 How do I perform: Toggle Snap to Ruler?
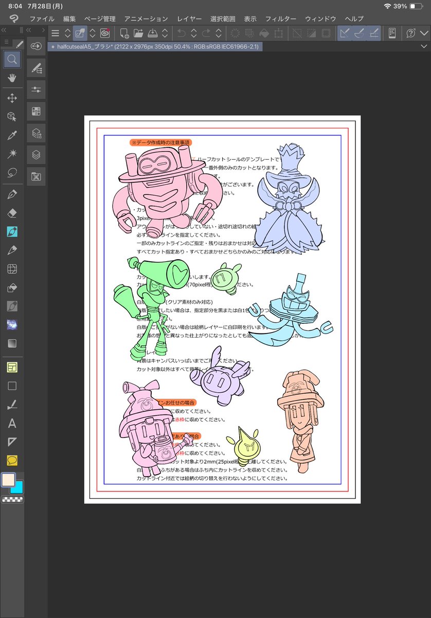345,34
